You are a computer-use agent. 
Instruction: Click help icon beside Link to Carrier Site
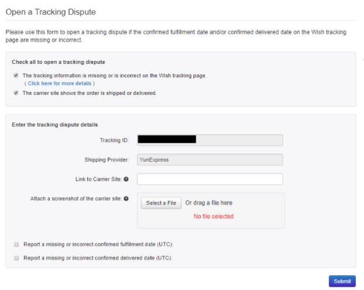pos(127,179)
